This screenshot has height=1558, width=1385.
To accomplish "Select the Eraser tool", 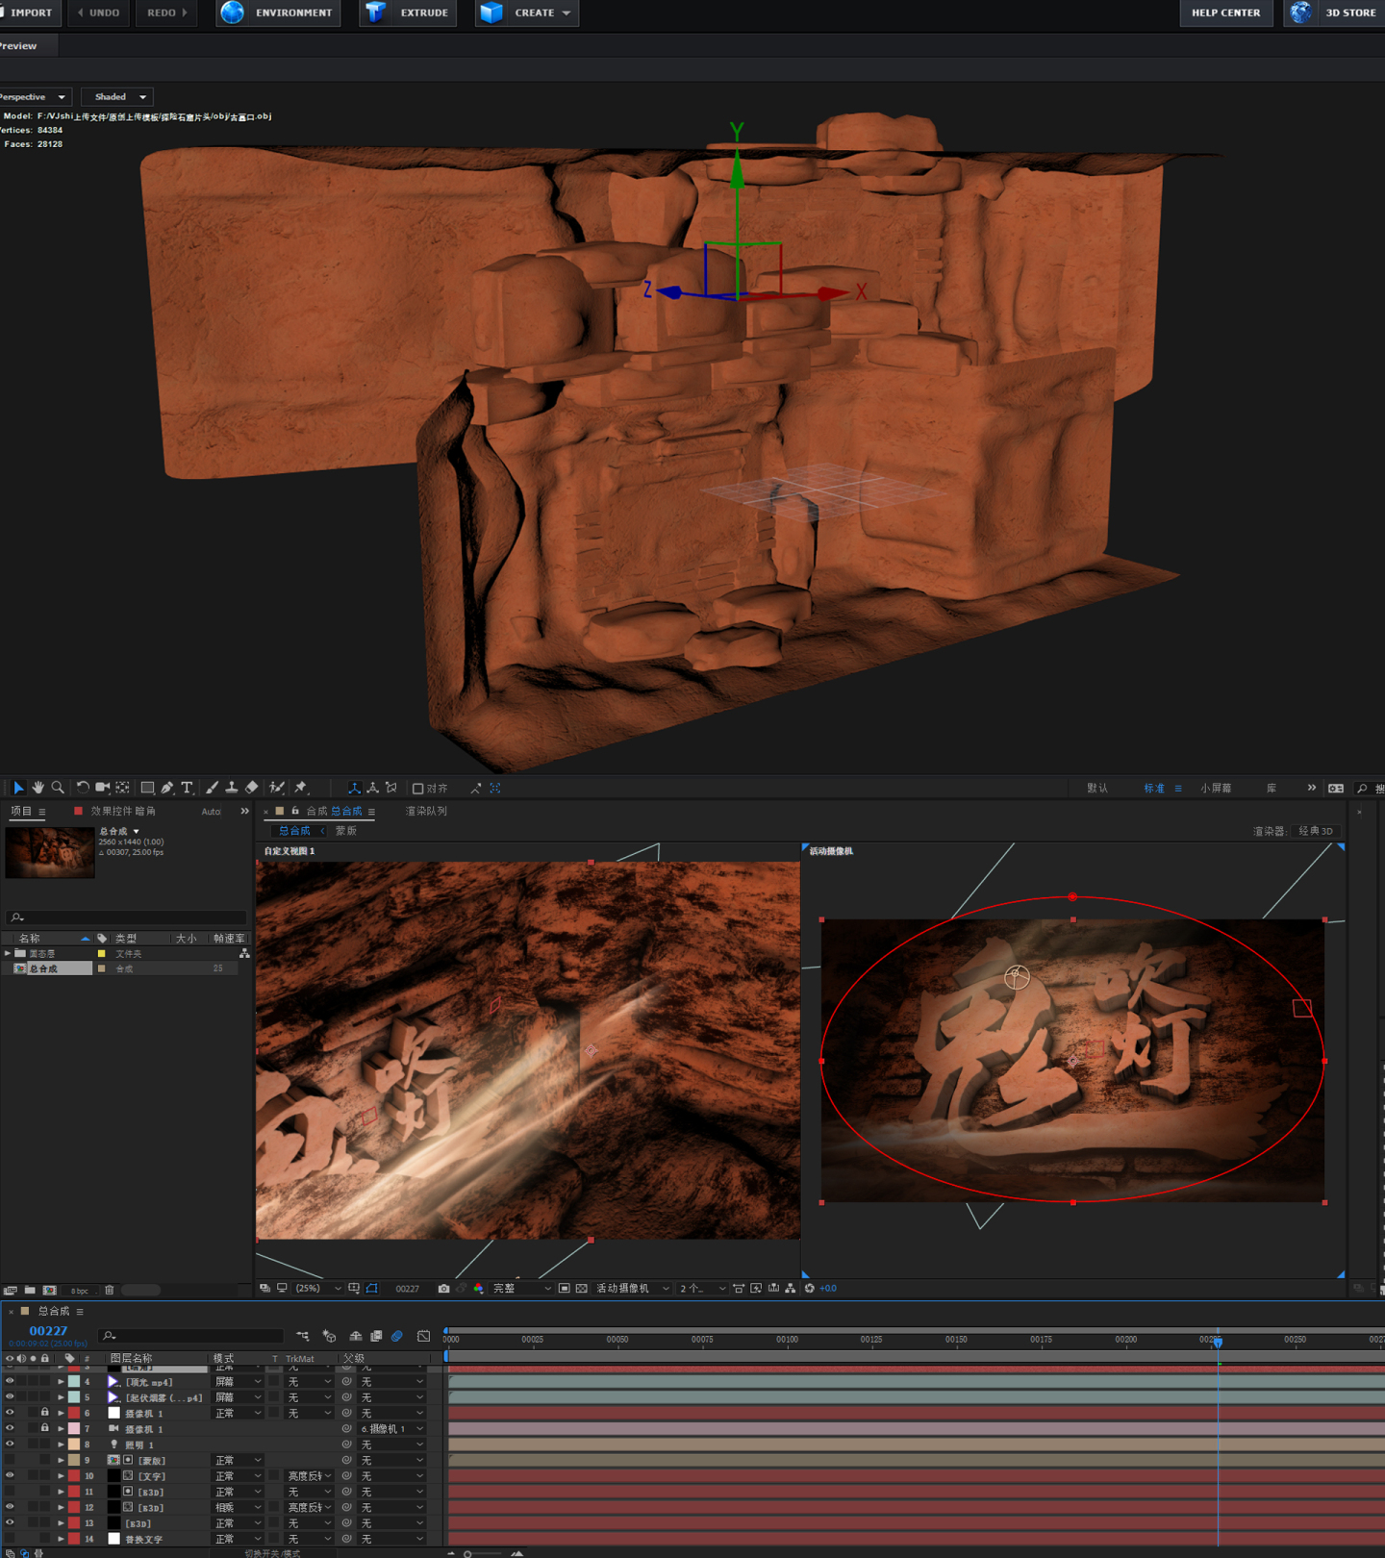I will click(252, 788).
